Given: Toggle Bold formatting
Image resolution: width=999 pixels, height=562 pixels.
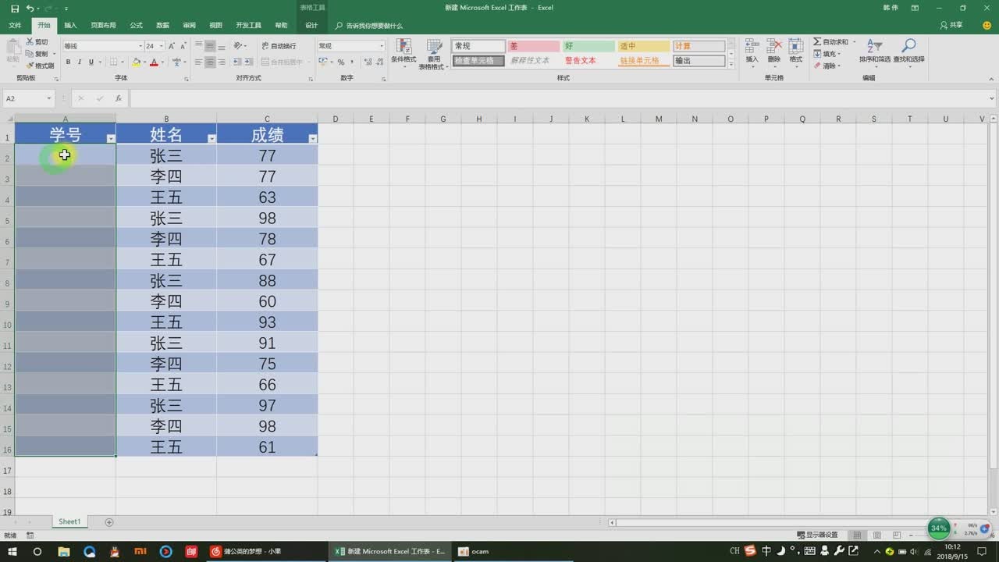Looking at the screenshot, I should [68, 62].
